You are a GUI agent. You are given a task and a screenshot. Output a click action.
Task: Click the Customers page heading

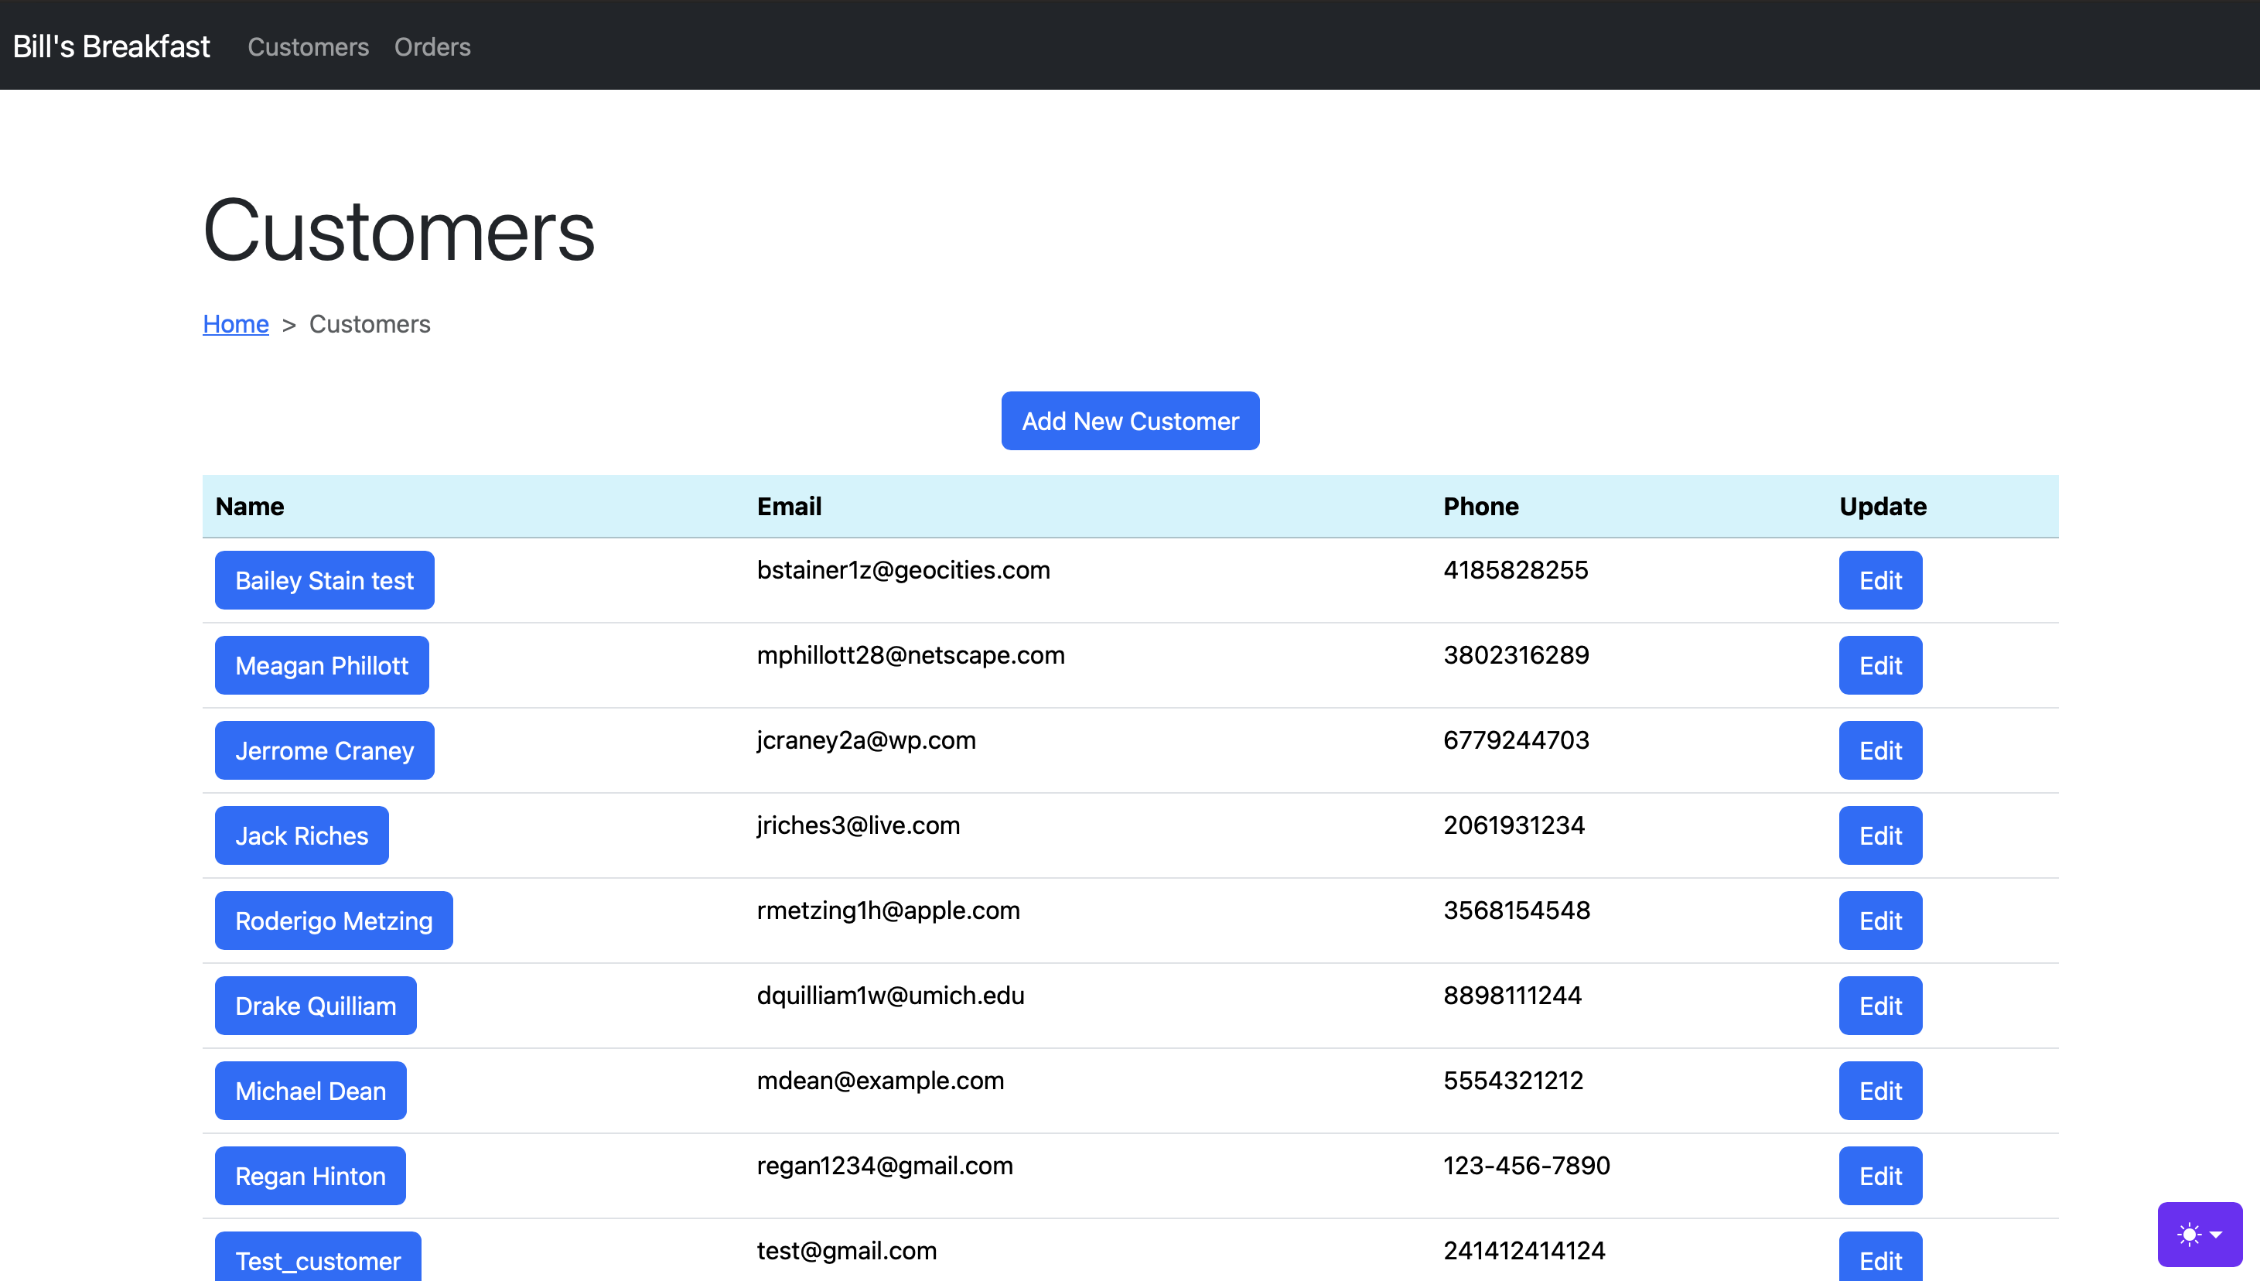(399, 231)
